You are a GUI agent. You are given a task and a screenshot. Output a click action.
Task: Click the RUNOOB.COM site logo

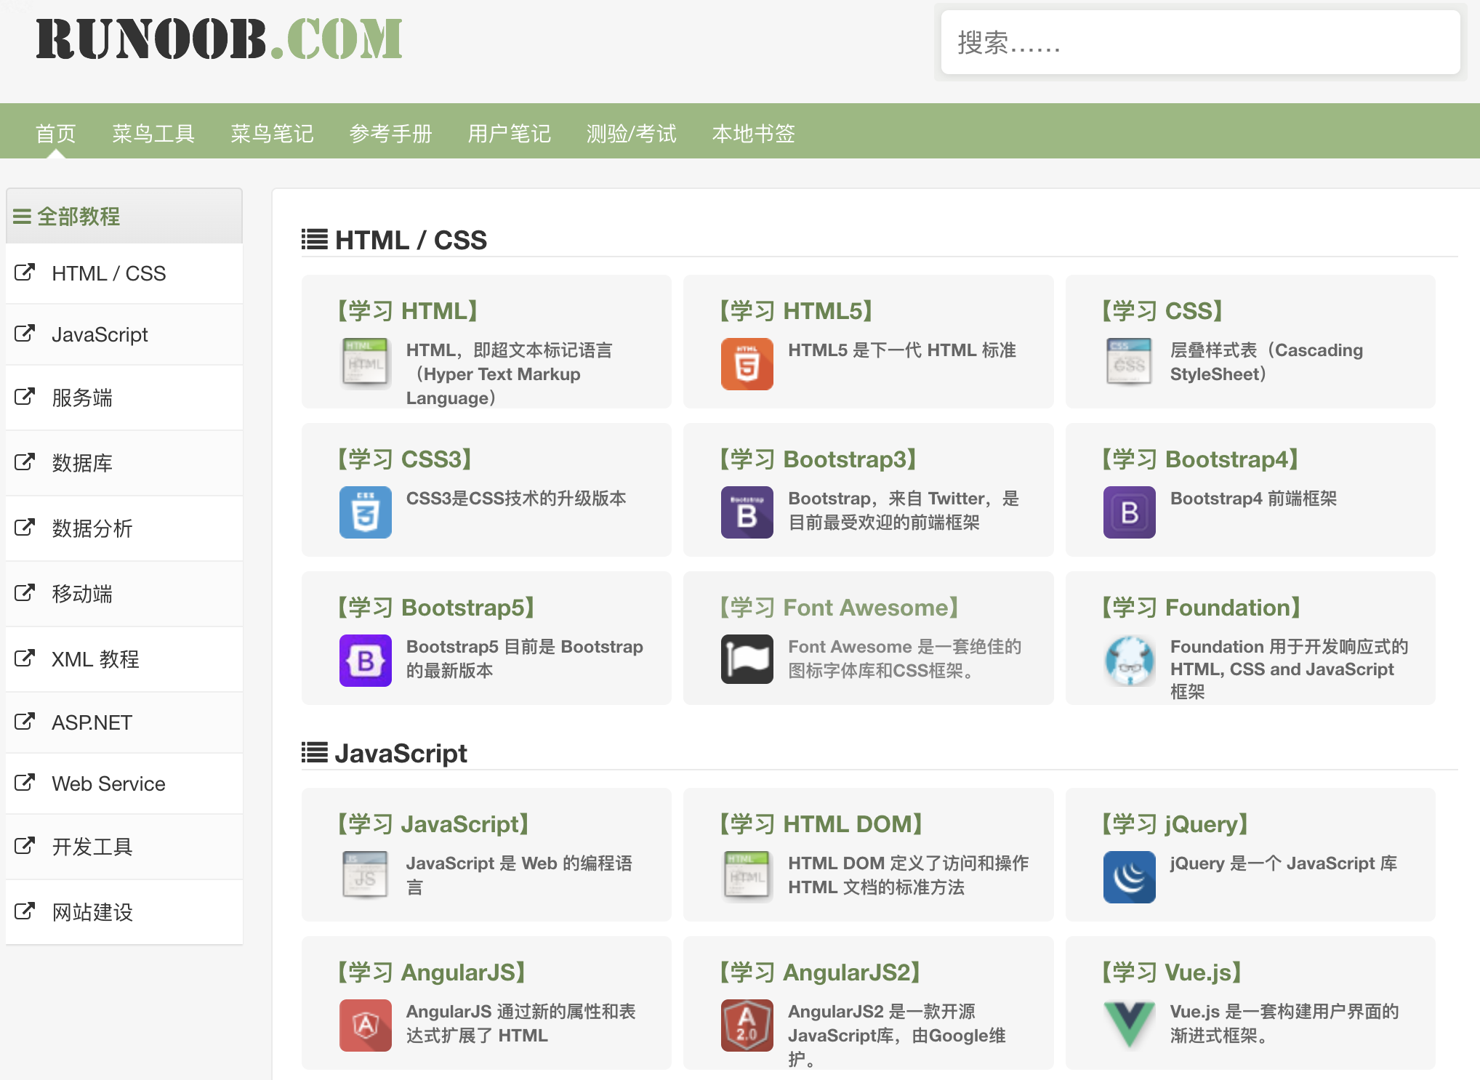[219, 39]
